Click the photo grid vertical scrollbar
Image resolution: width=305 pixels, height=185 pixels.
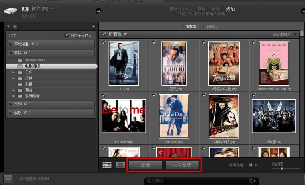(302, 34)
